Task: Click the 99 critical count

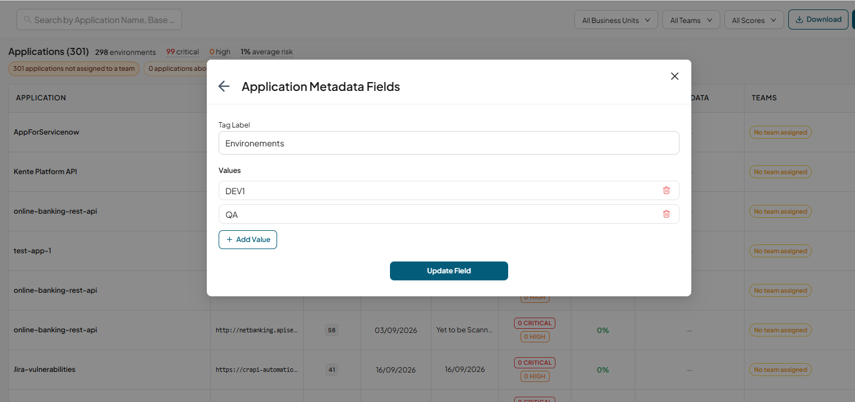Action: [183, 52]
